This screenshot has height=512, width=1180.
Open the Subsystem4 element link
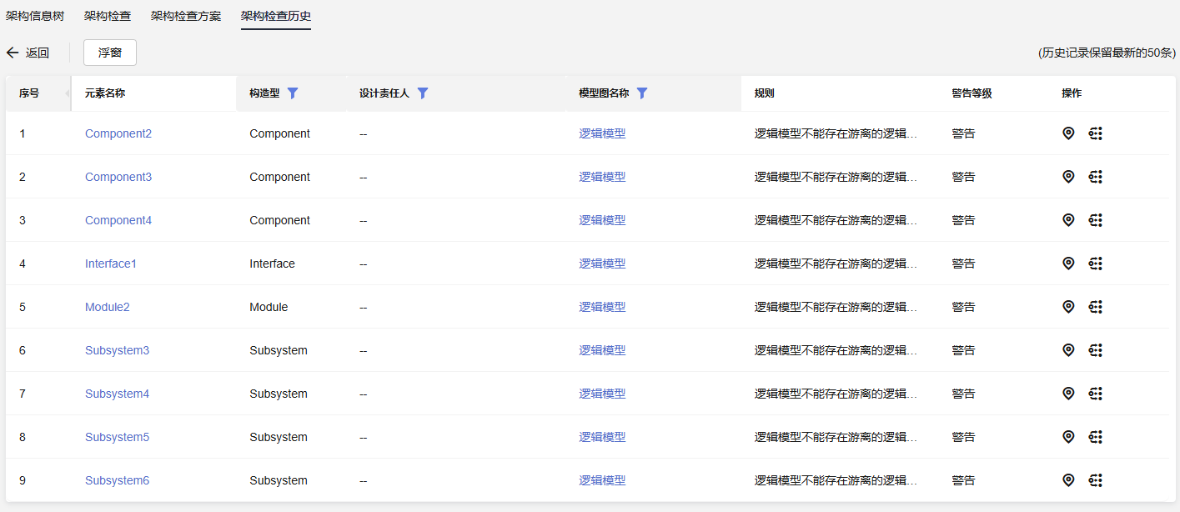pyautogui.click(x=118, y=394)
